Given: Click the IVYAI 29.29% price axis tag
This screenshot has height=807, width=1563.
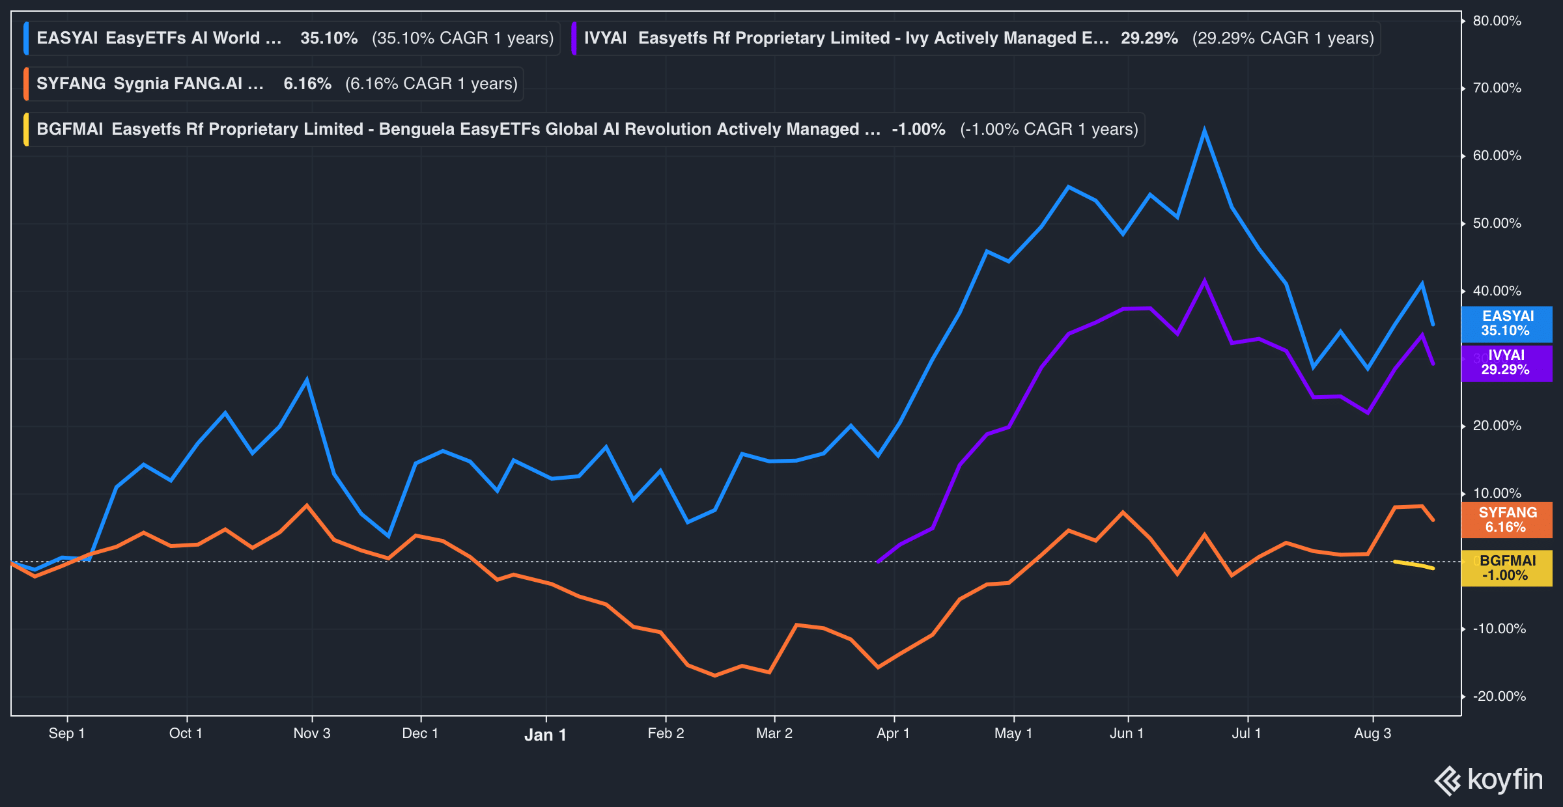Looking at the screenshot, I should click(1507, 363).
